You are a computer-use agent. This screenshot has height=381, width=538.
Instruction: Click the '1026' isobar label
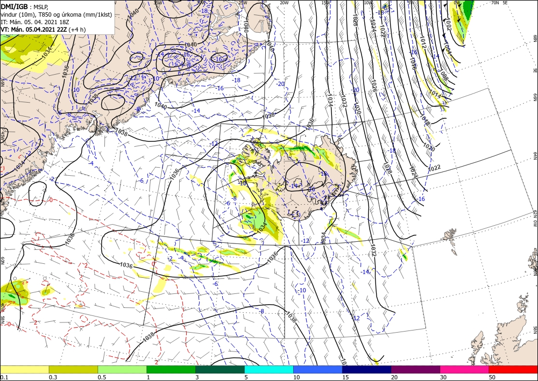(374, 87)
